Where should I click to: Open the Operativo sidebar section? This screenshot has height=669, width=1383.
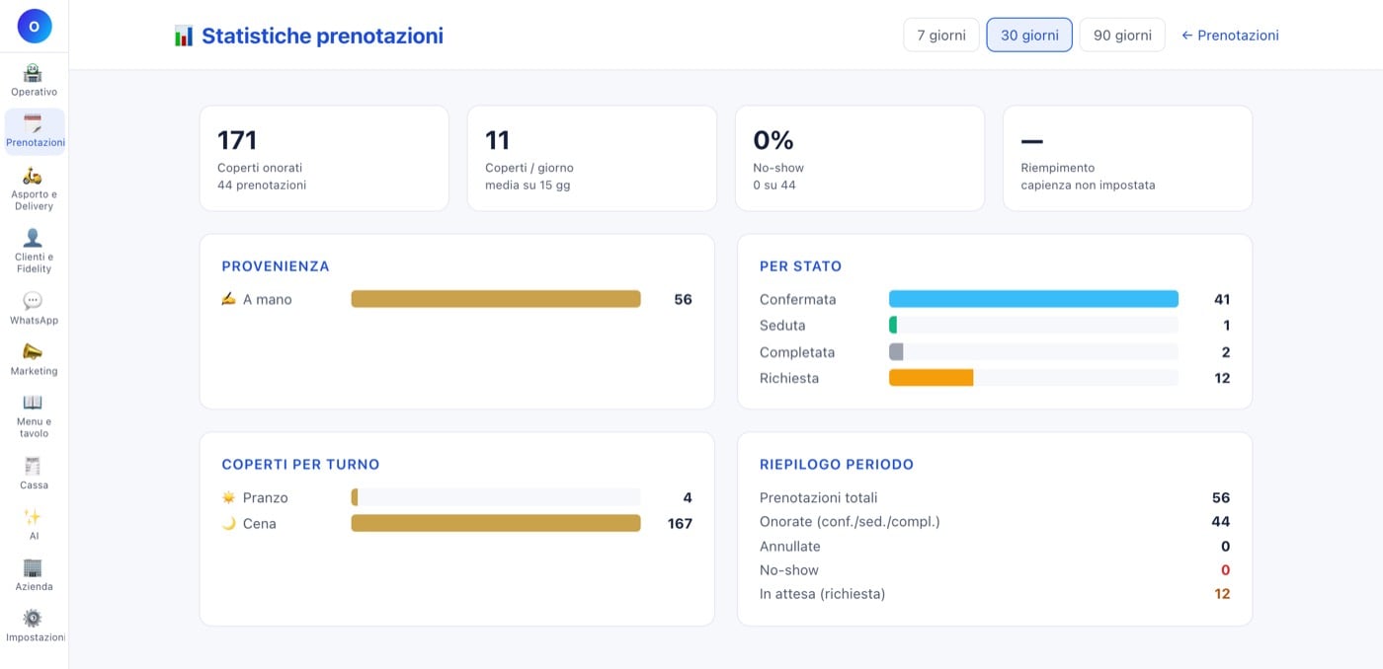(x=34, y=80)
